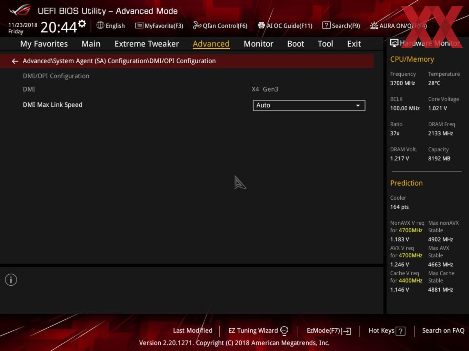Launch EZ Tuning Wizard
This screenshot has width=469, height=351.
[x=258, y=331]
